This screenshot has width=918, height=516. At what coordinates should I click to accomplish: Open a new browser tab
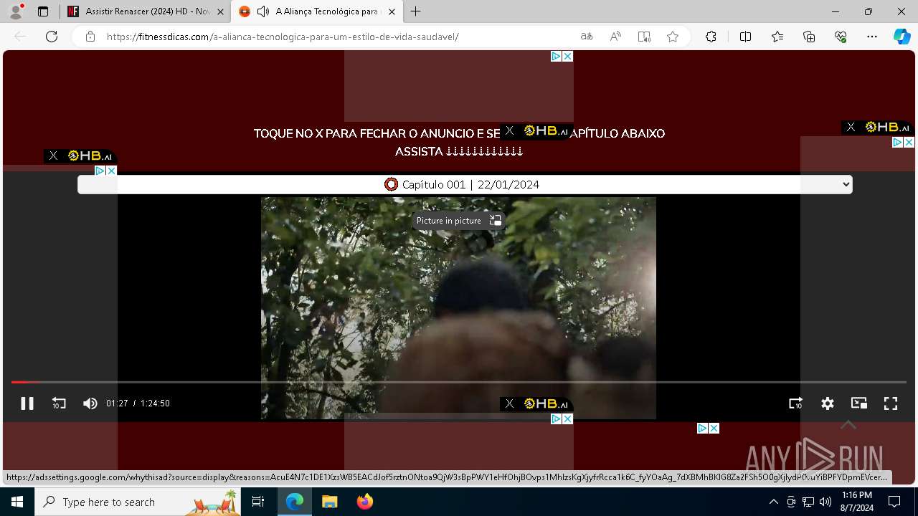415,11
